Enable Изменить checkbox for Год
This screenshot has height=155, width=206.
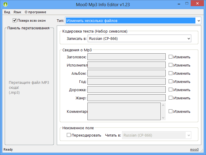[170, 81]
